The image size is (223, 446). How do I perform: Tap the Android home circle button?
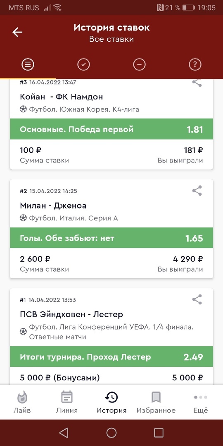coord(111,433)
